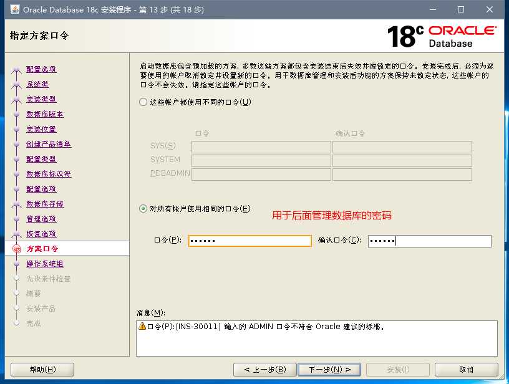
Task: Go to the 管理选项 step
Action: (41, 219)
